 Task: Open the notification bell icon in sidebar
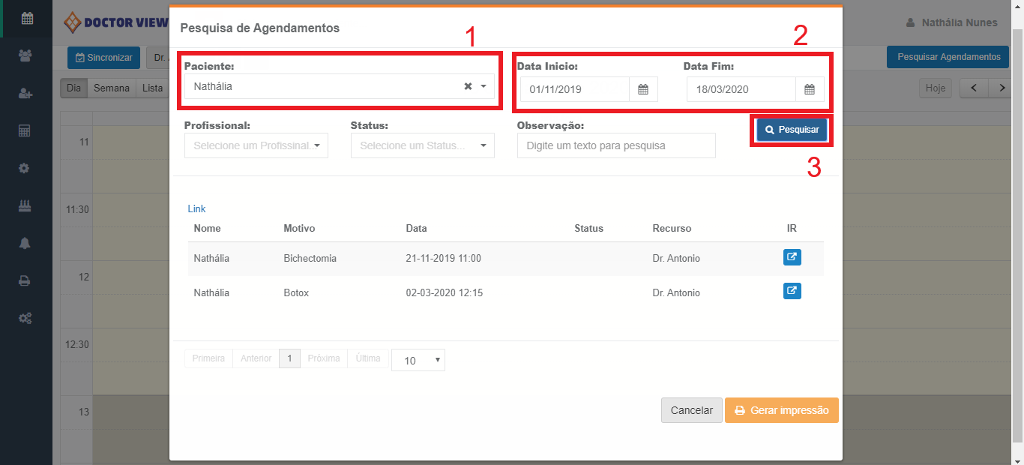click(25, 243)
